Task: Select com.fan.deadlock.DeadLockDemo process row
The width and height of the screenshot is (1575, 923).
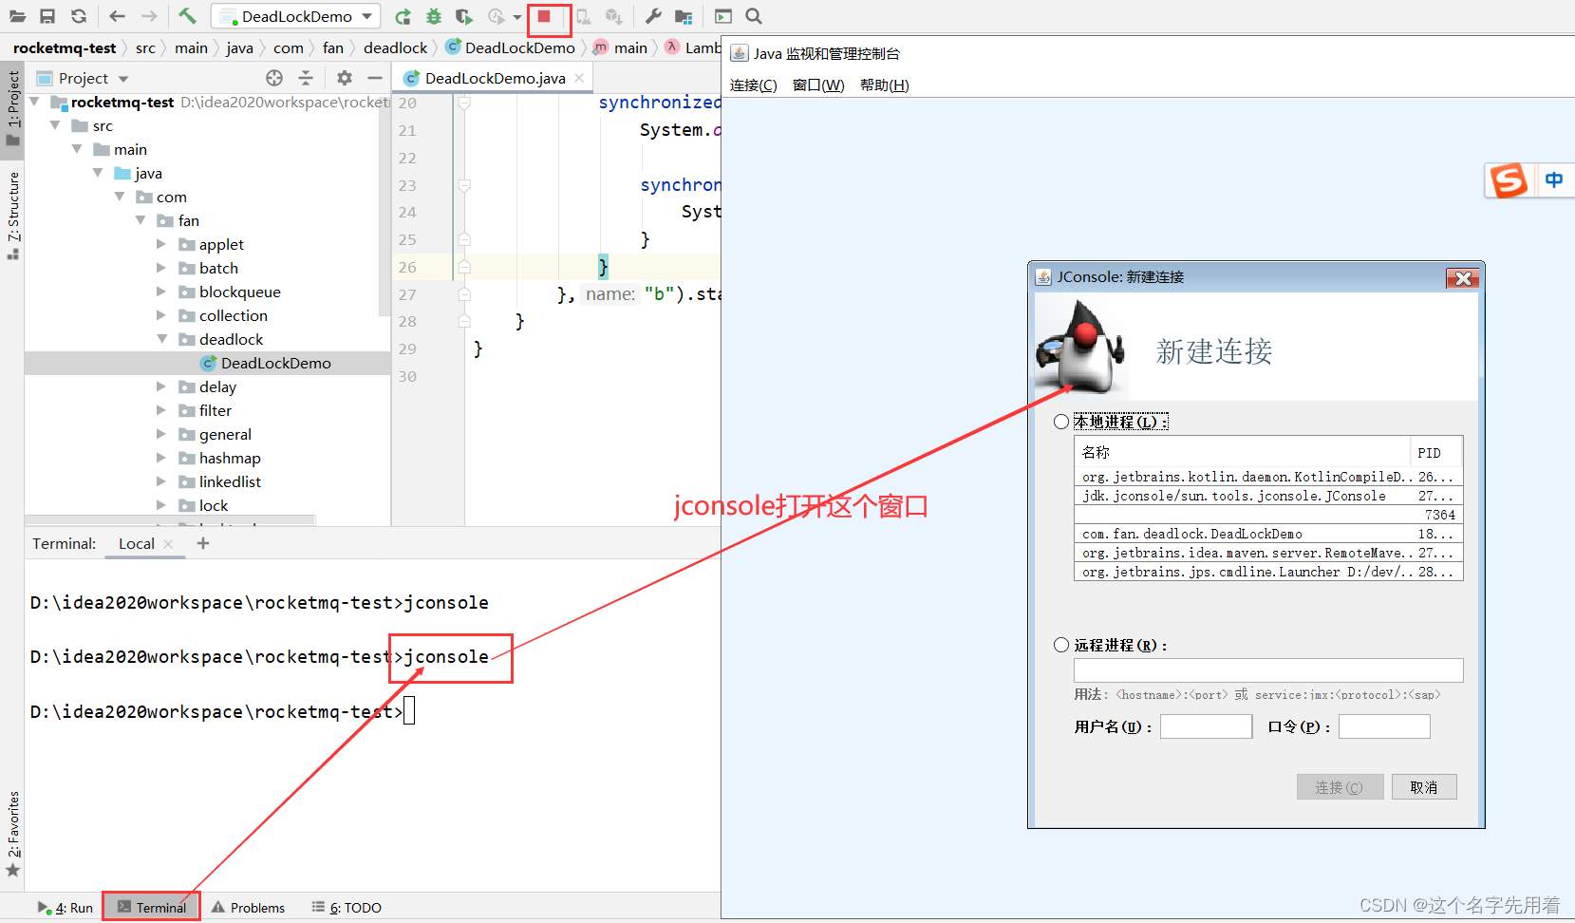Action: point(1268,534)
